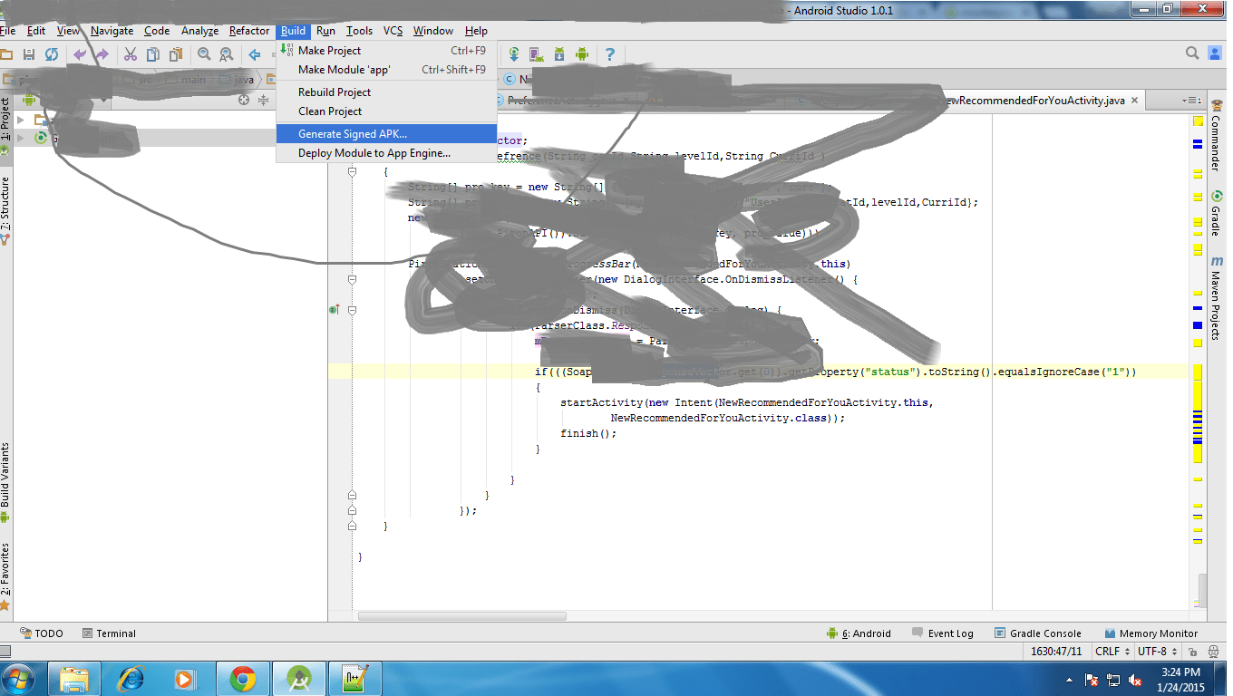Expand the Gradle Scripts tree node
The image size is (1233, 696).
(x=21, y=138)
